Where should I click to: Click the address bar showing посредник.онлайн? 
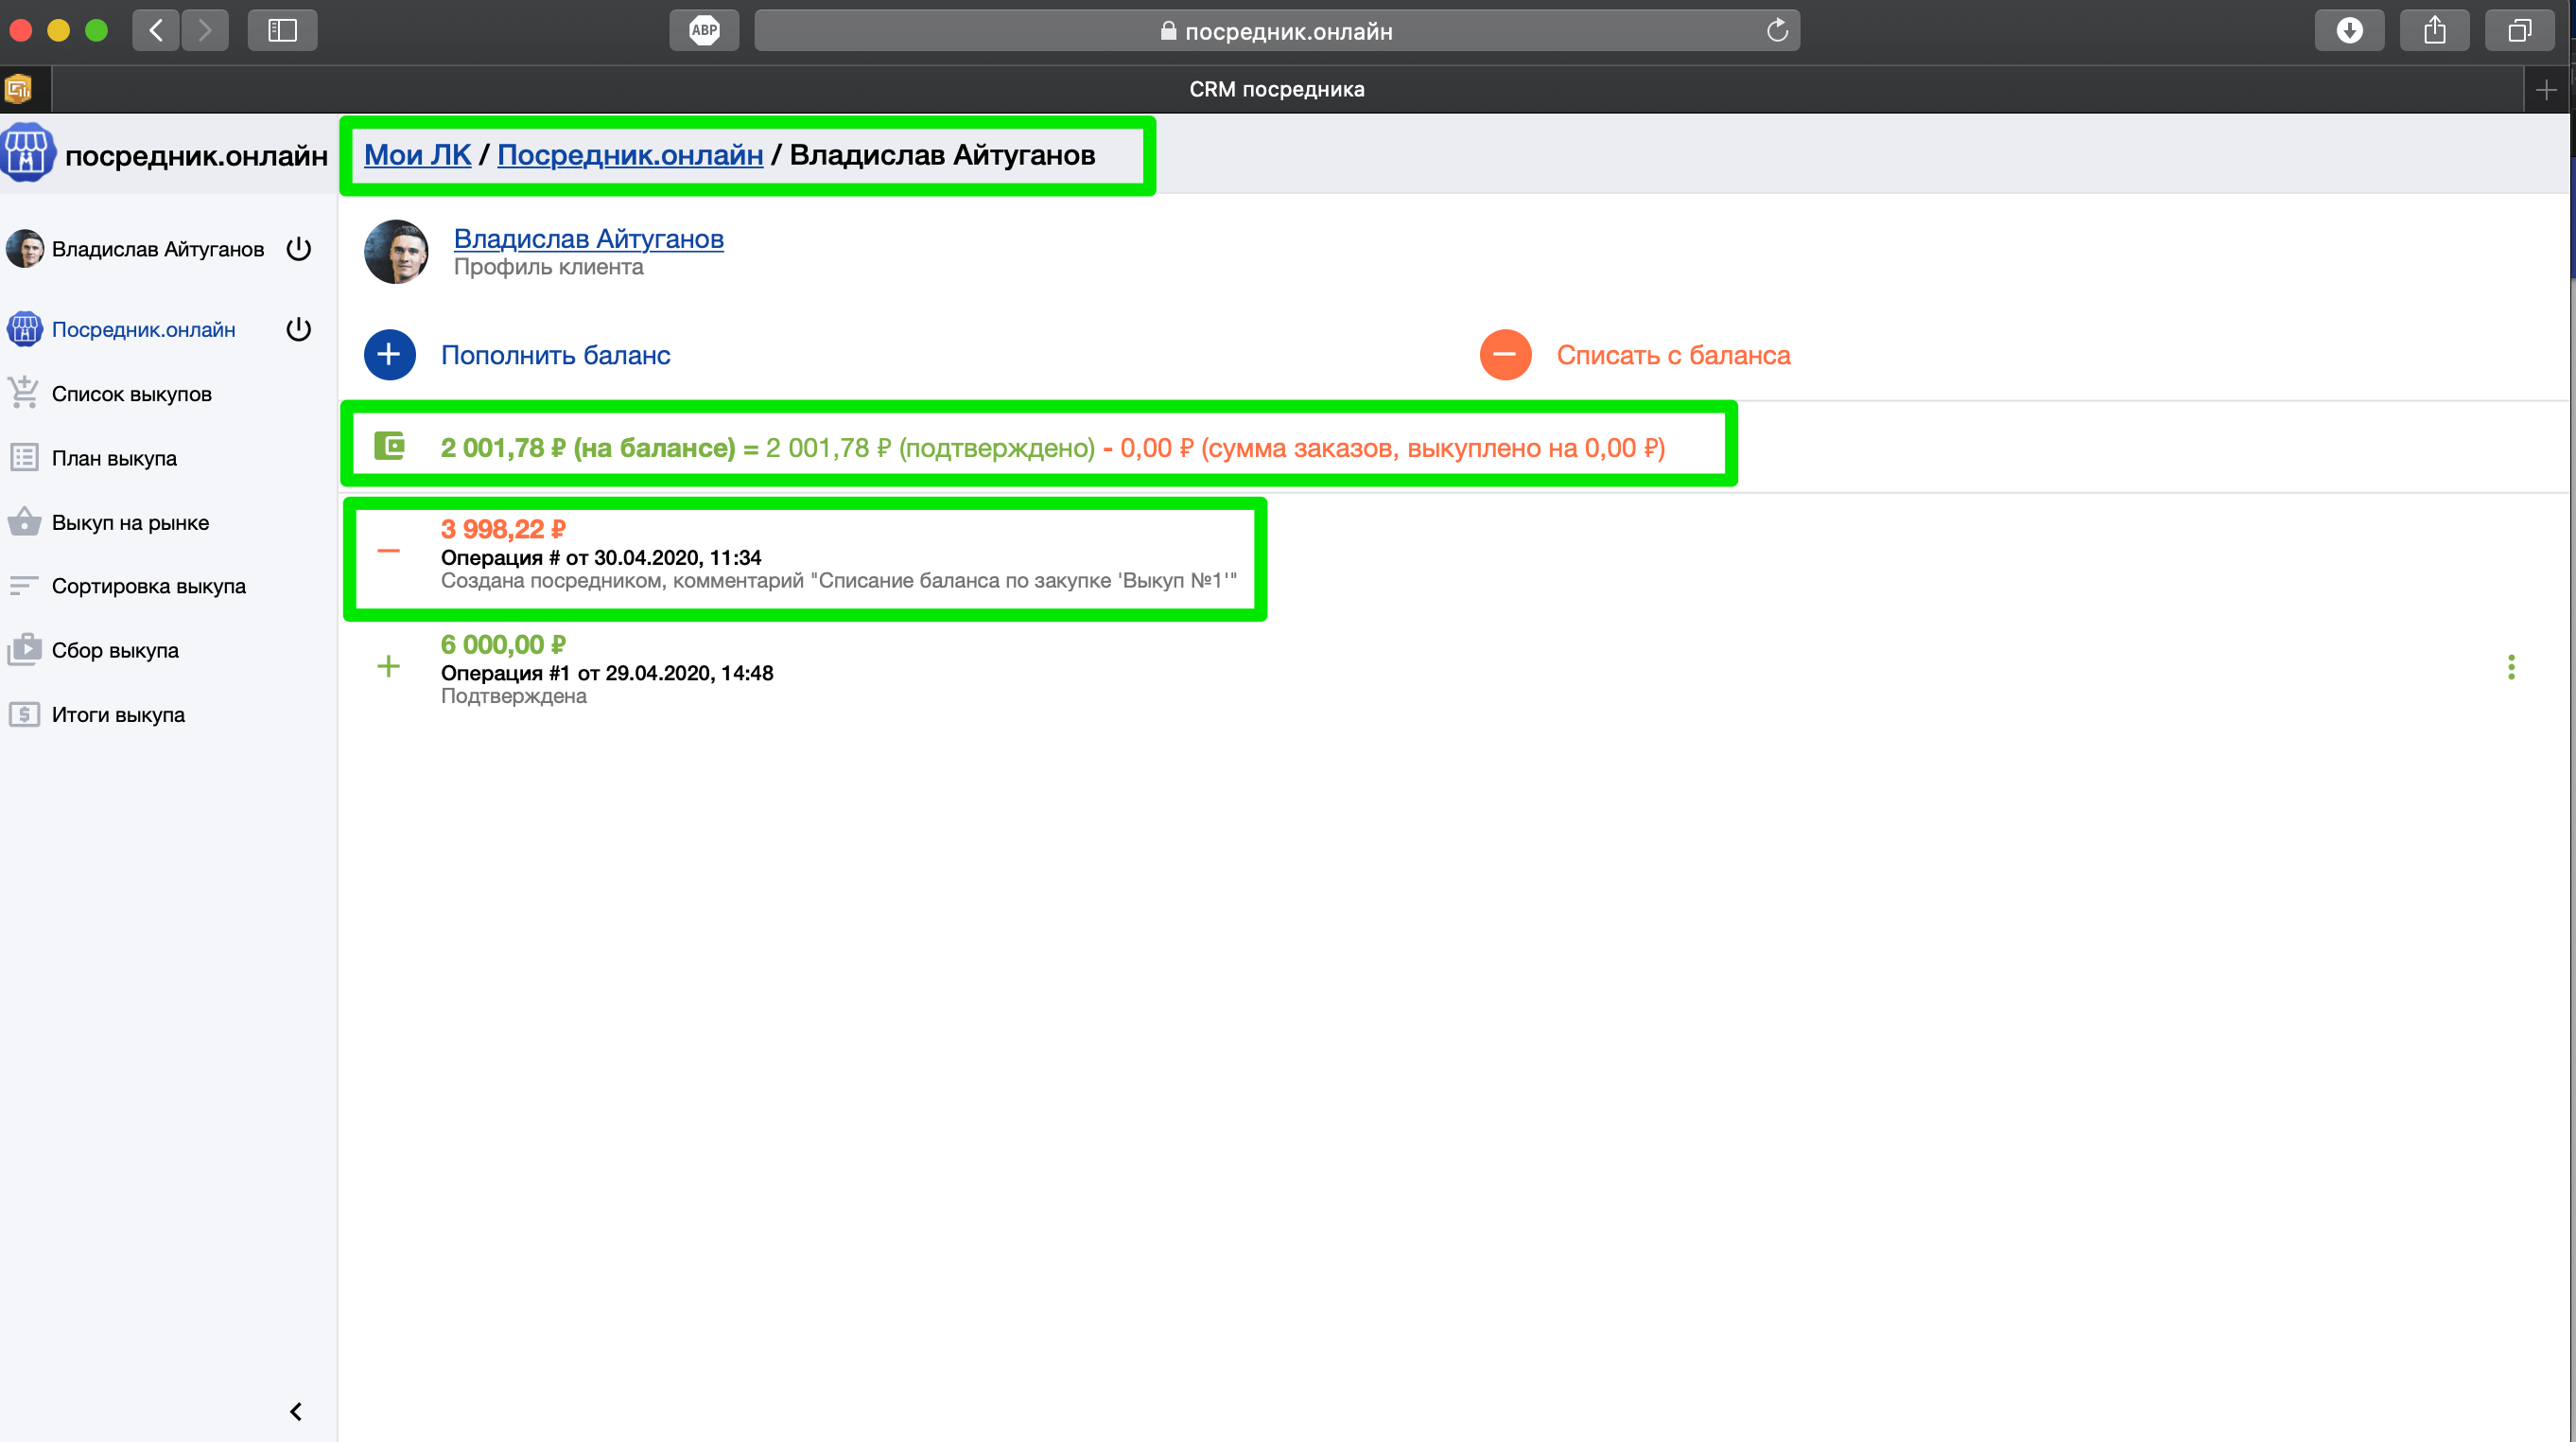[x=1276, y=30]
